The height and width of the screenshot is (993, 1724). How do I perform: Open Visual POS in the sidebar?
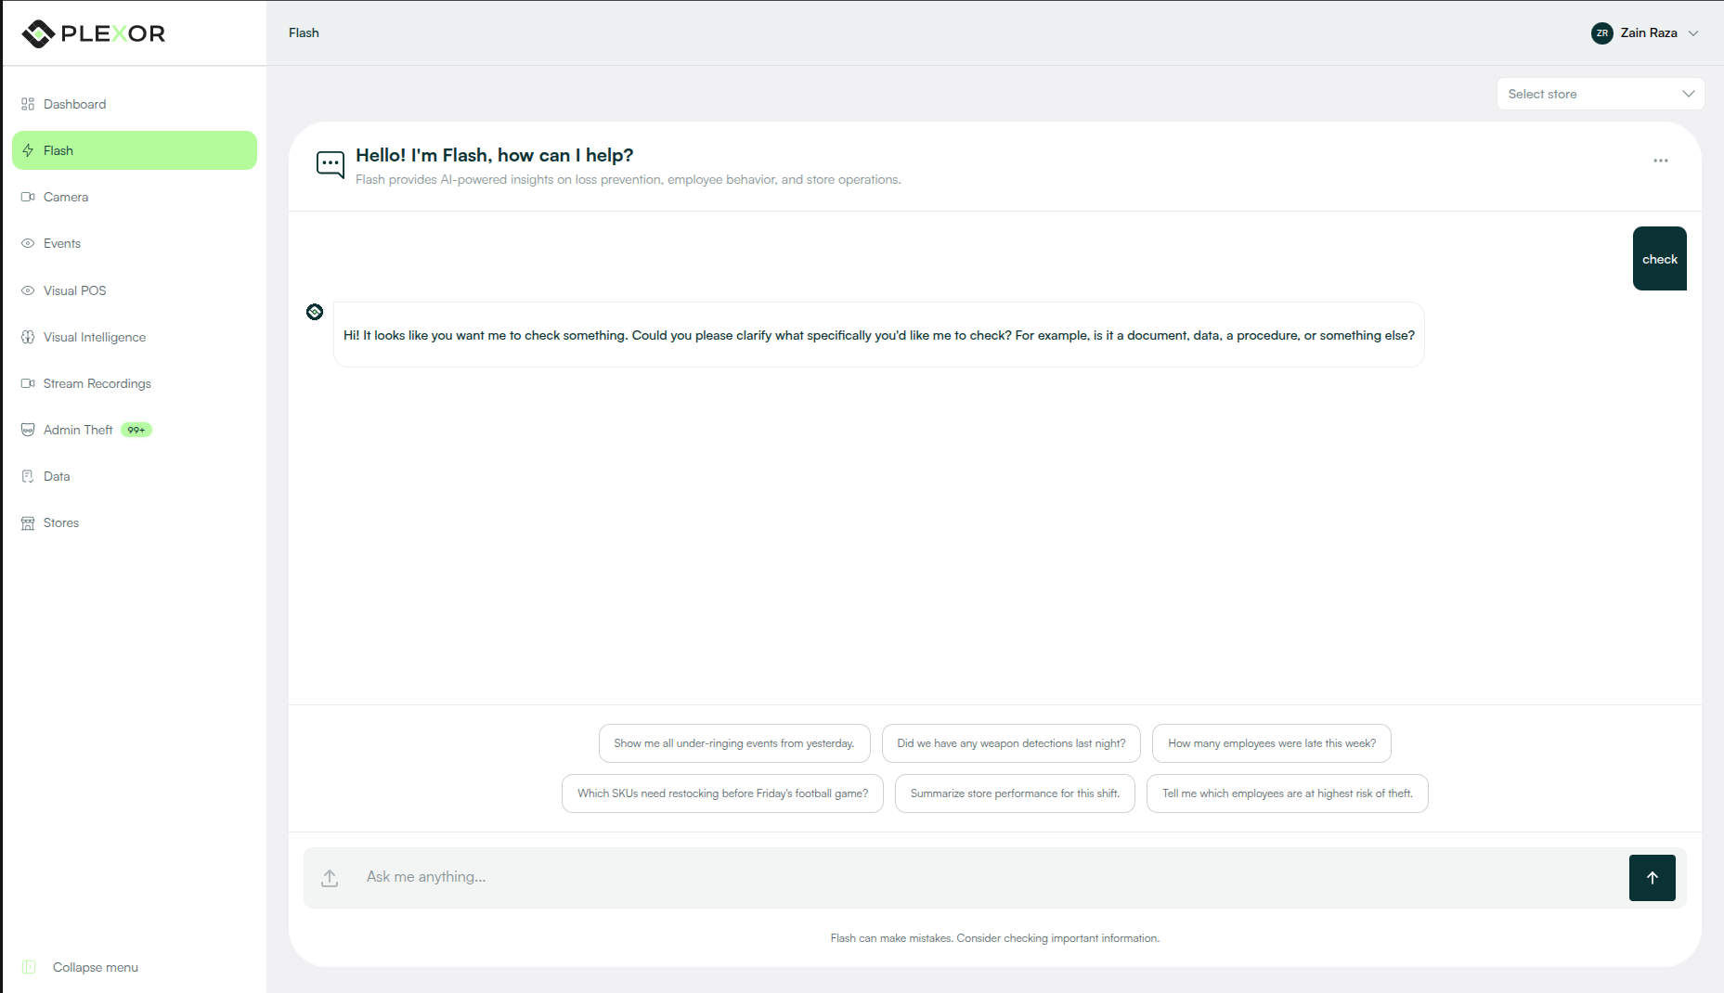[x=135, y=290]
